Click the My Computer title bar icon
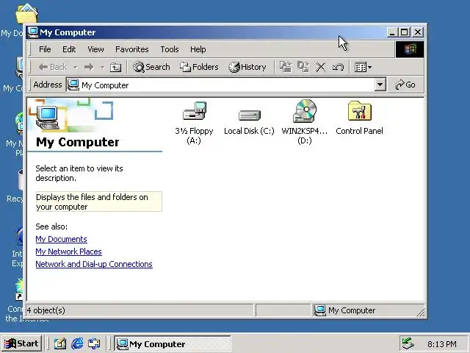Image resolution: width=470 pixels, height=353 pixels. 33,32
